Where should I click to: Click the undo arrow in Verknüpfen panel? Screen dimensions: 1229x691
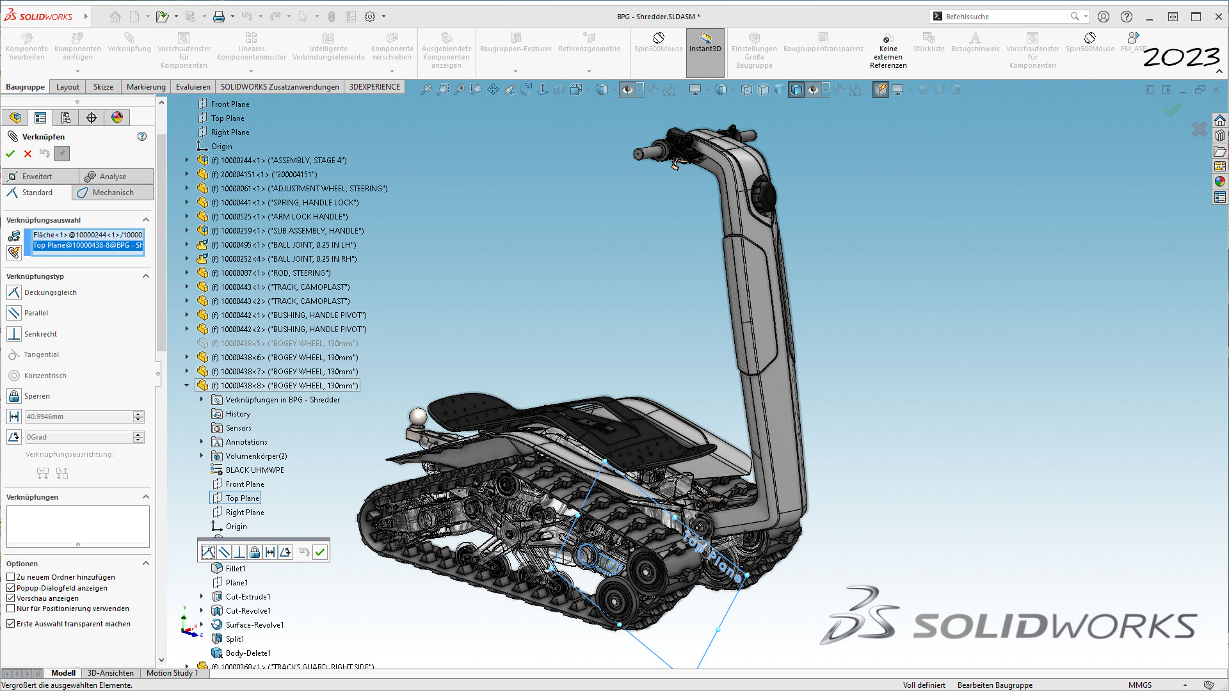(x=44, y=154)
